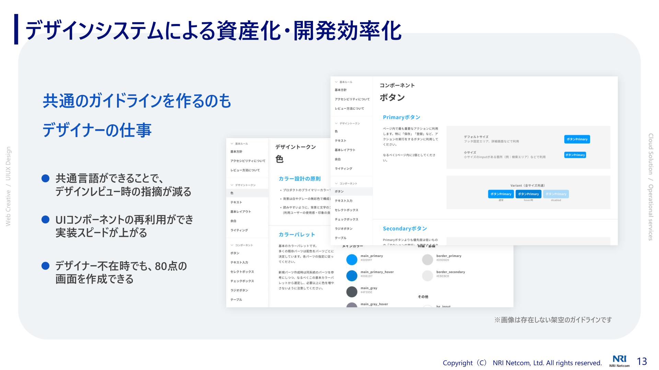Open チェックボックス in the 色 page sidebar
Viewport: 659px width, 370px height.
tap(242, 281)
